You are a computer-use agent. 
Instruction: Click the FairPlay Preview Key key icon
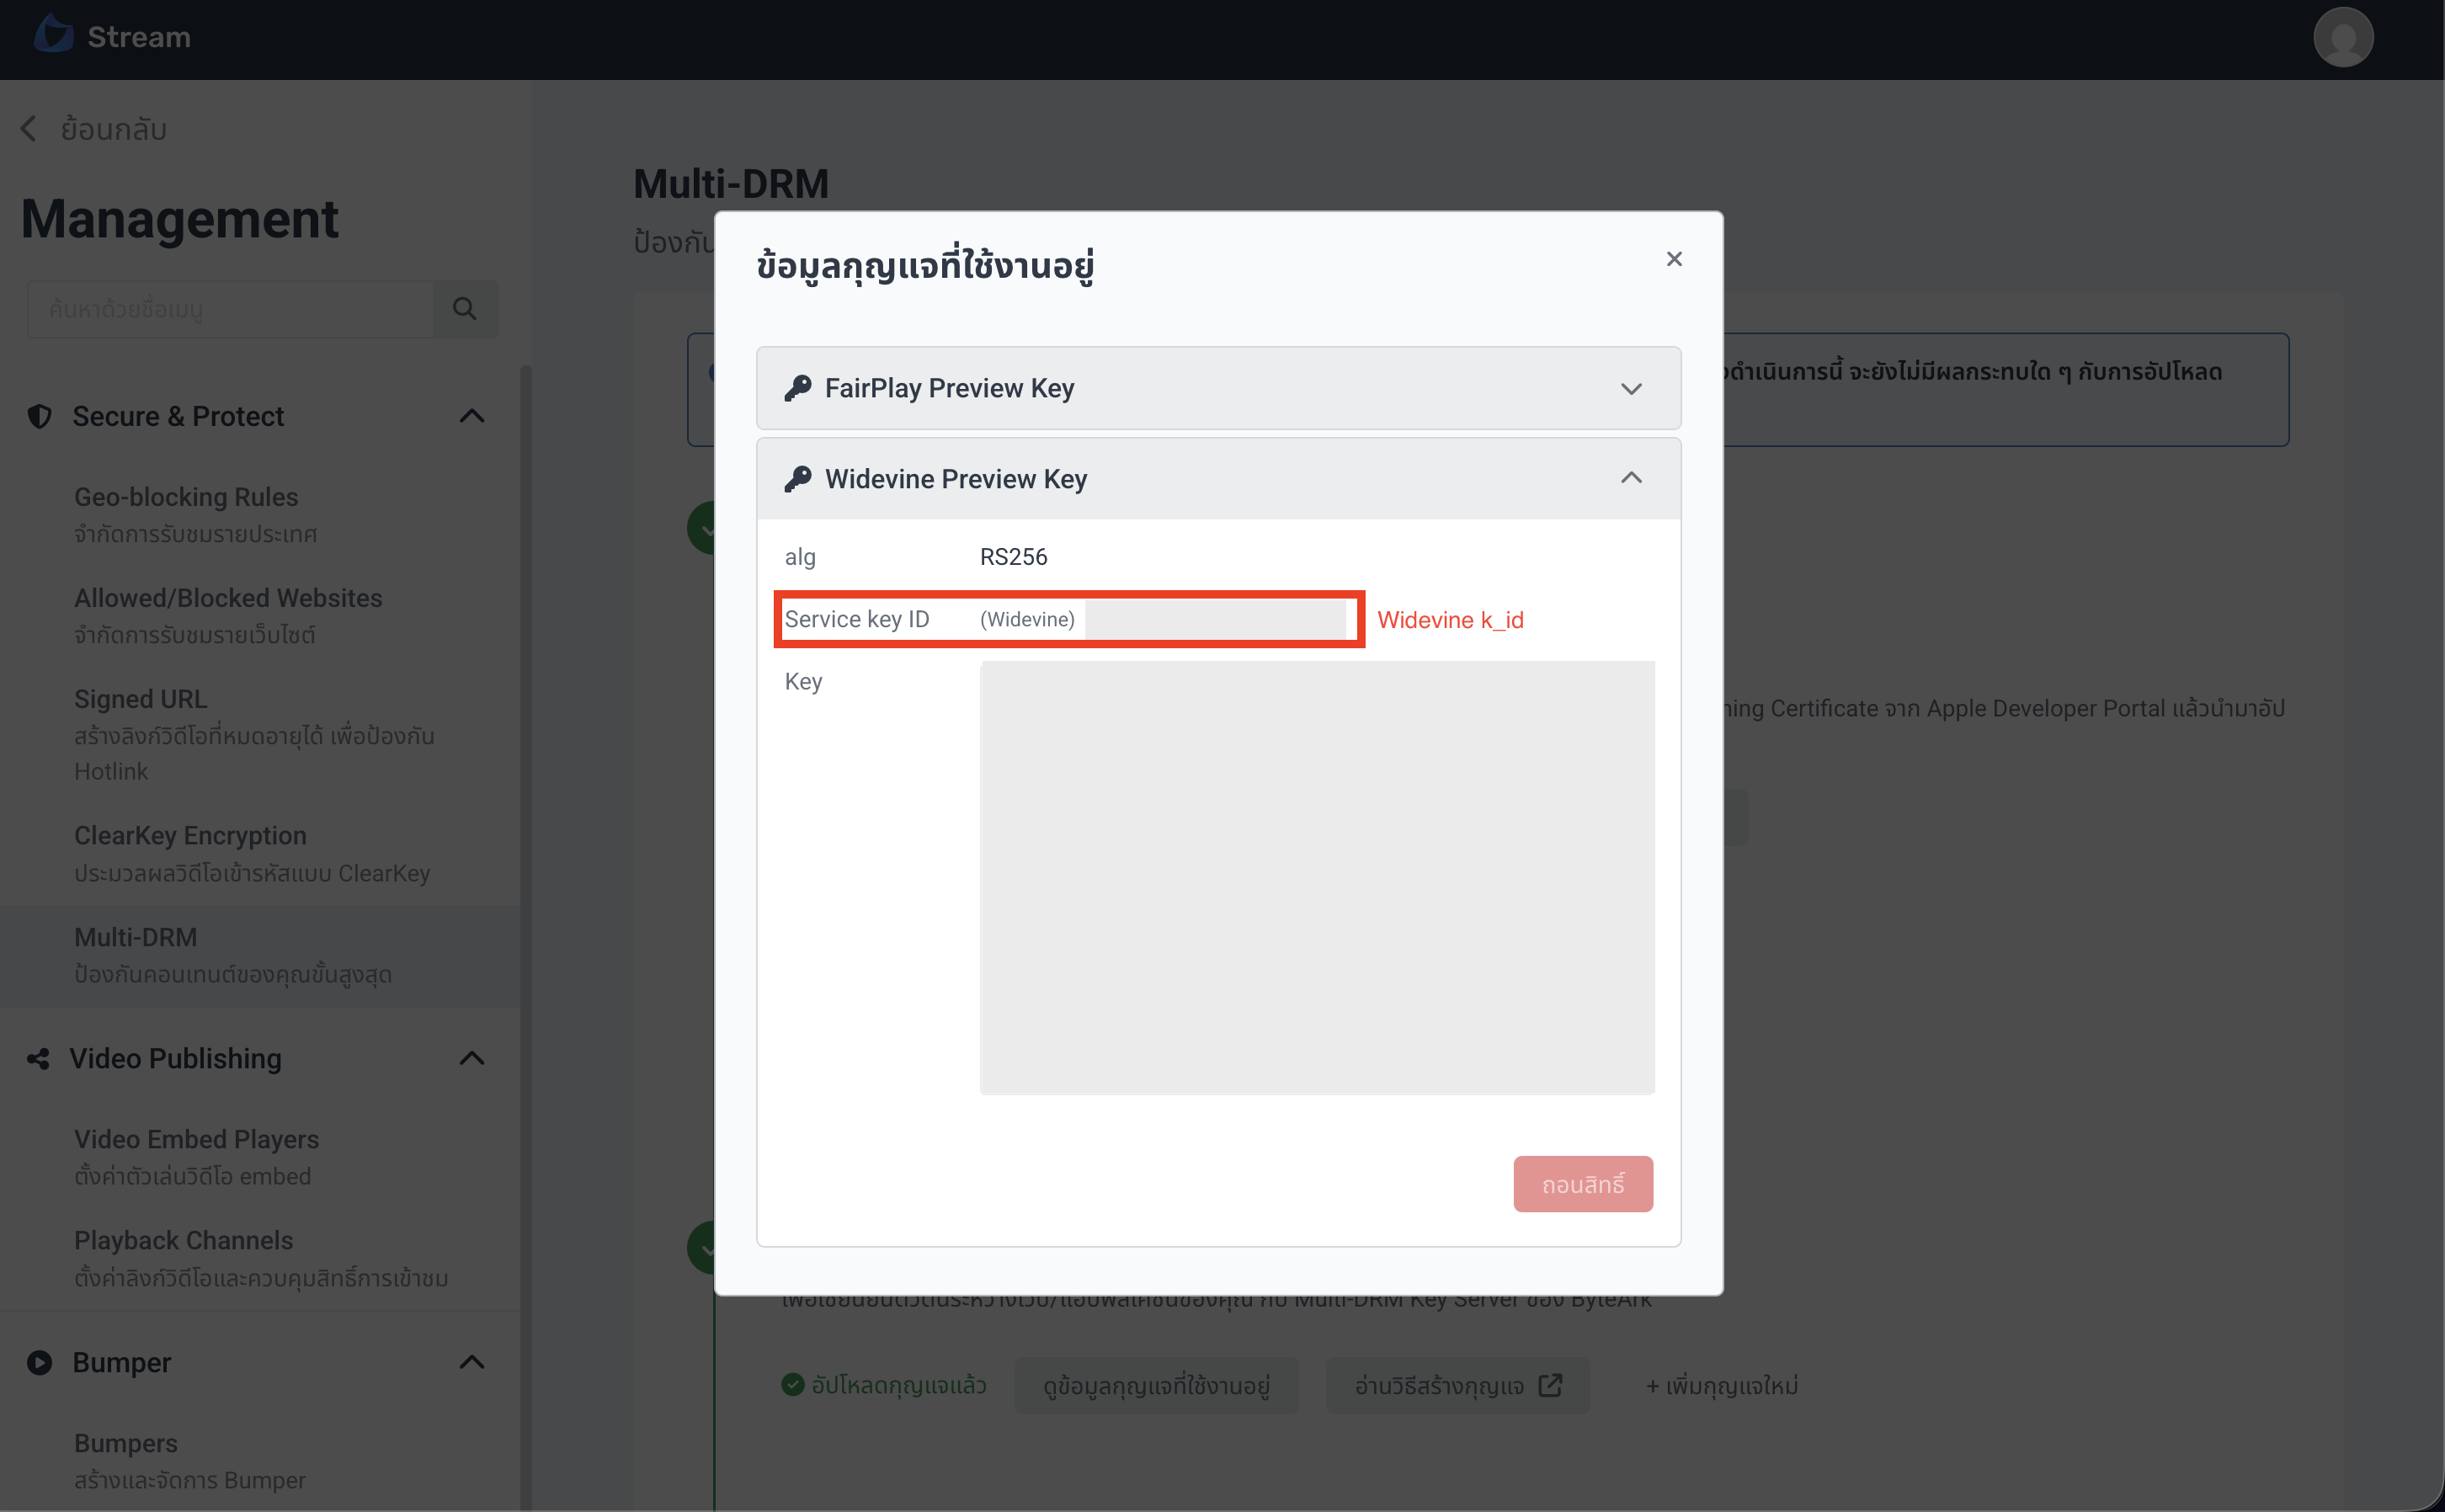(x=797, y=388)
